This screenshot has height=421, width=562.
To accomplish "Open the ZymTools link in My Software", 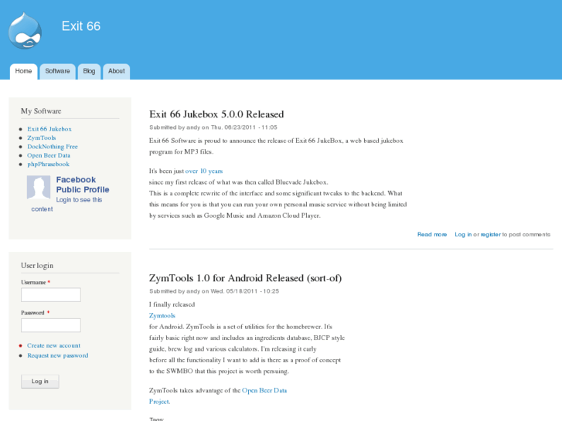I will coord(42,138).
